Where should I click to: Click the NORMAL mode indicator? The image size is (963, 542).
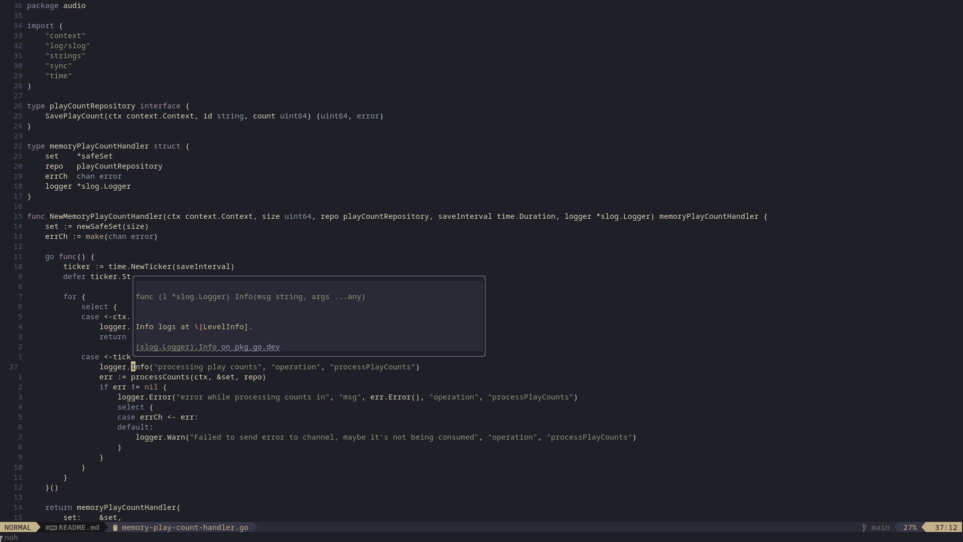(18, 527)
